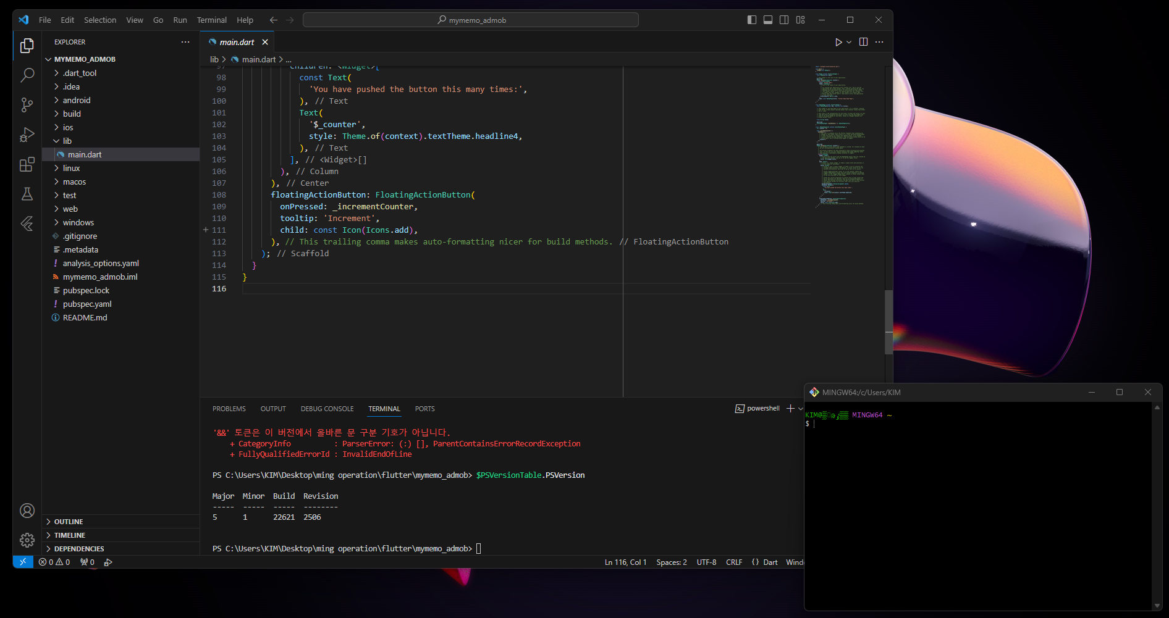Open the editor's More Actions menu
Image resolution: width=1169 pixels, height=618 pixels.
click(879, 42)
